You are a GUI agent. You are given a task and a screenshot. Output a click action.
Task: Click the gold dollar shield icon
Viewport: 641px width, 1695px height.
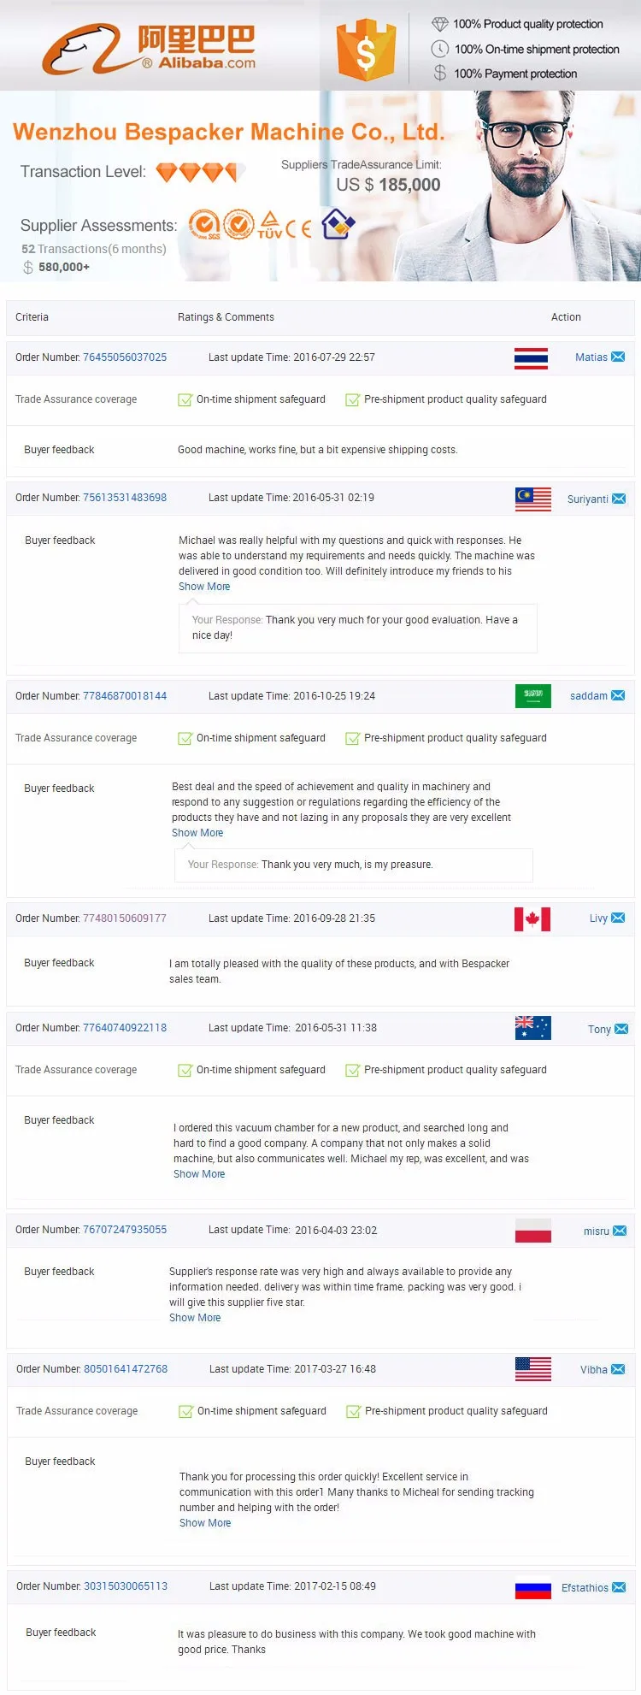click(x=366, y=50)
